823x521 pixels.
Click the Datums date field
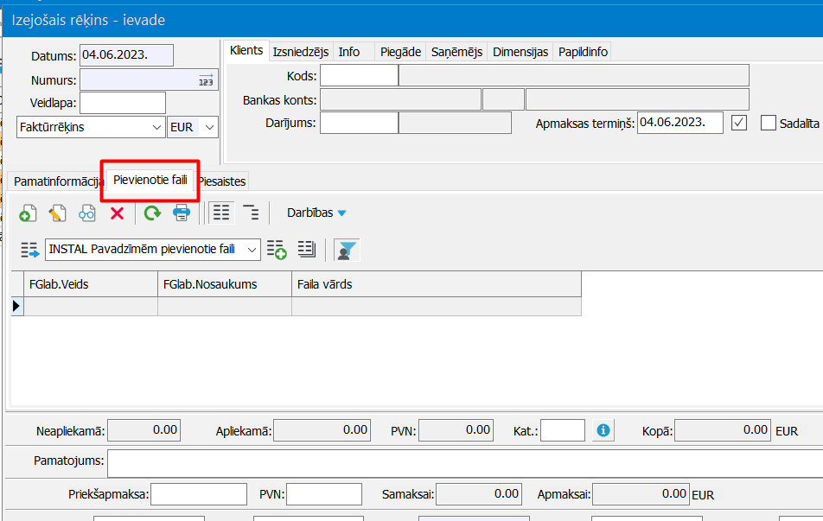click(126, 55)
